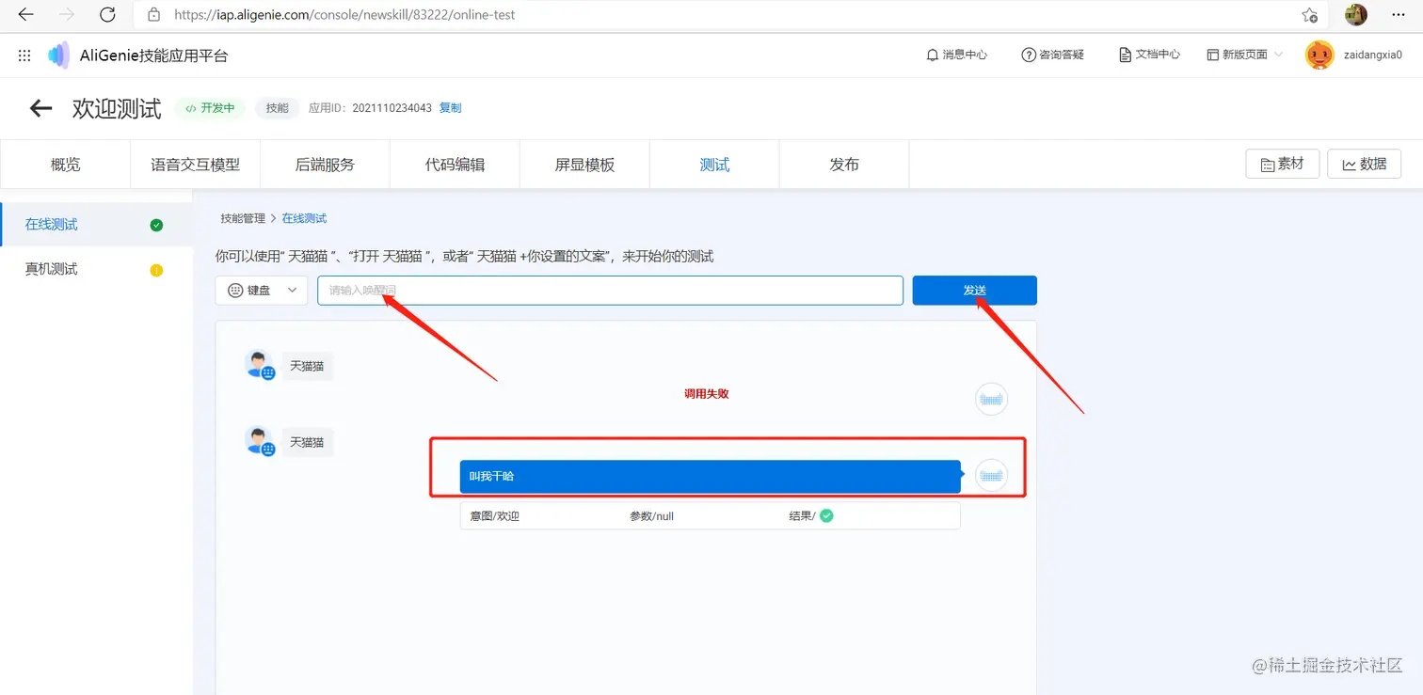Open the 代码编辑 tab
Screen dimensions: 1423x695
(x=455, y=165)
